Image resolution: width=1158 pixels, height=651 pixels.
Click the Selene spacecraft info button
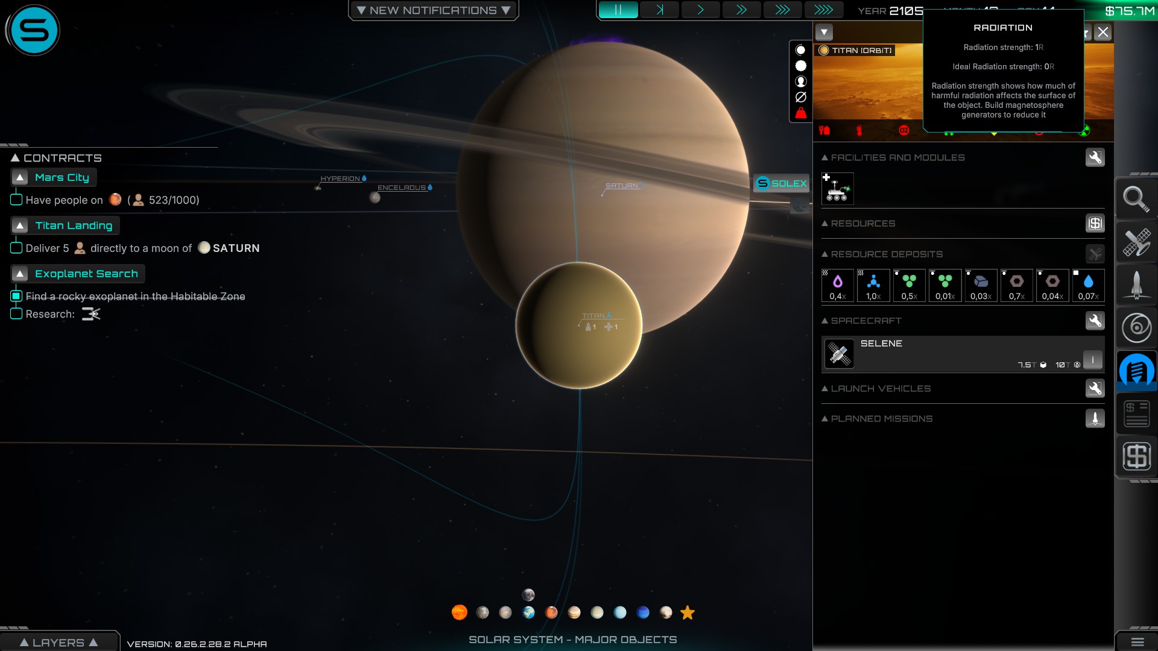(1092, 360)
